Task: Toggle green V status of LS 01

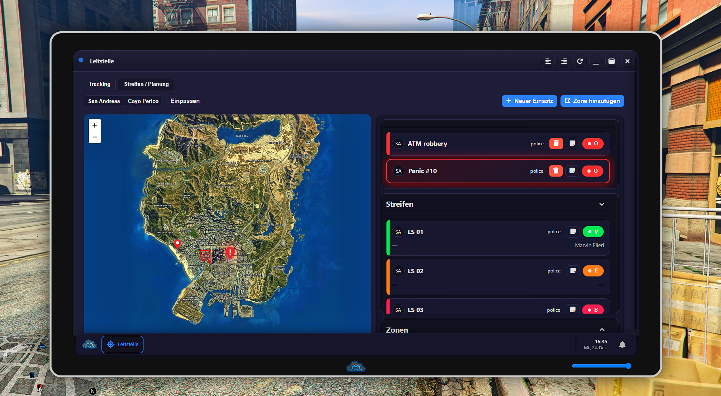Action: pyautogui.click(x=593, y=232)
